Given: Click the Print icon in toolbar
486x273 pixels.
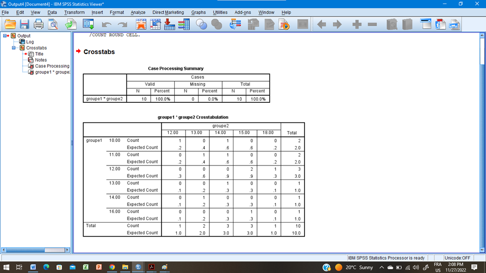Looking at the screenshot, I should coord(39,24).
